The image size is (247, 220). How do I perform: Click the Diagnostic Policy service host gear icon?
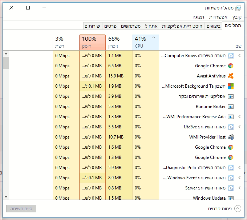(x=231, y=168)
